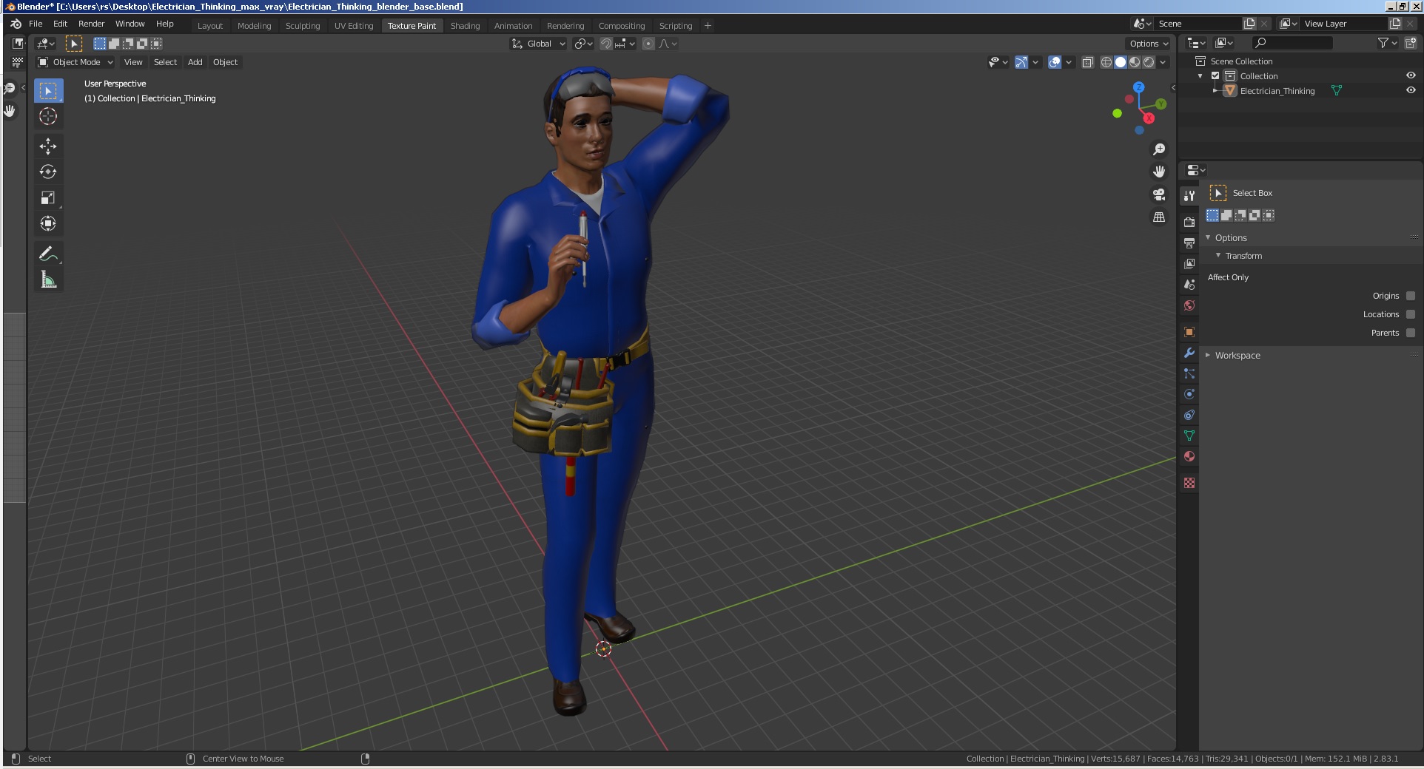Open the File menu

(x=36, y=24)
